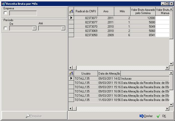Click lower grid vertical scrollbar up arrow
The image size is (175, 121).
tap(171, 73)
